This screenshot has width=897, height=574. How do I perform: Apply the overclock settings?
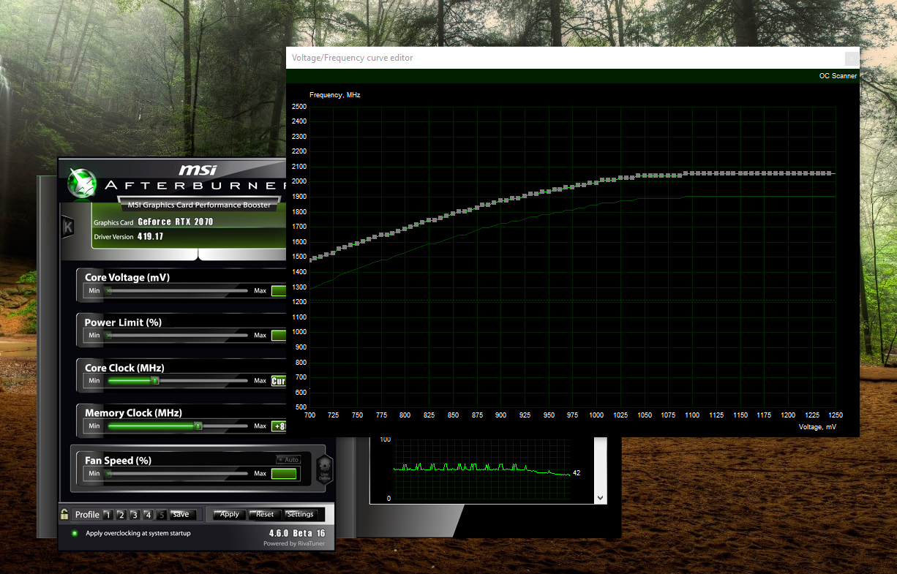tap(230, 514)
